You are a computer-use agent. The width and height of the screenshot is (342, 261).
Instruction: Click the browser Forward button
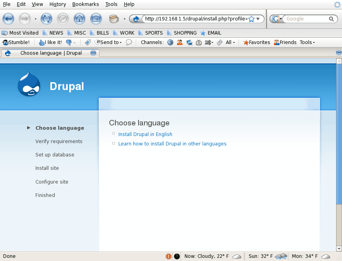pyautogui.click(x=25, y=19)
